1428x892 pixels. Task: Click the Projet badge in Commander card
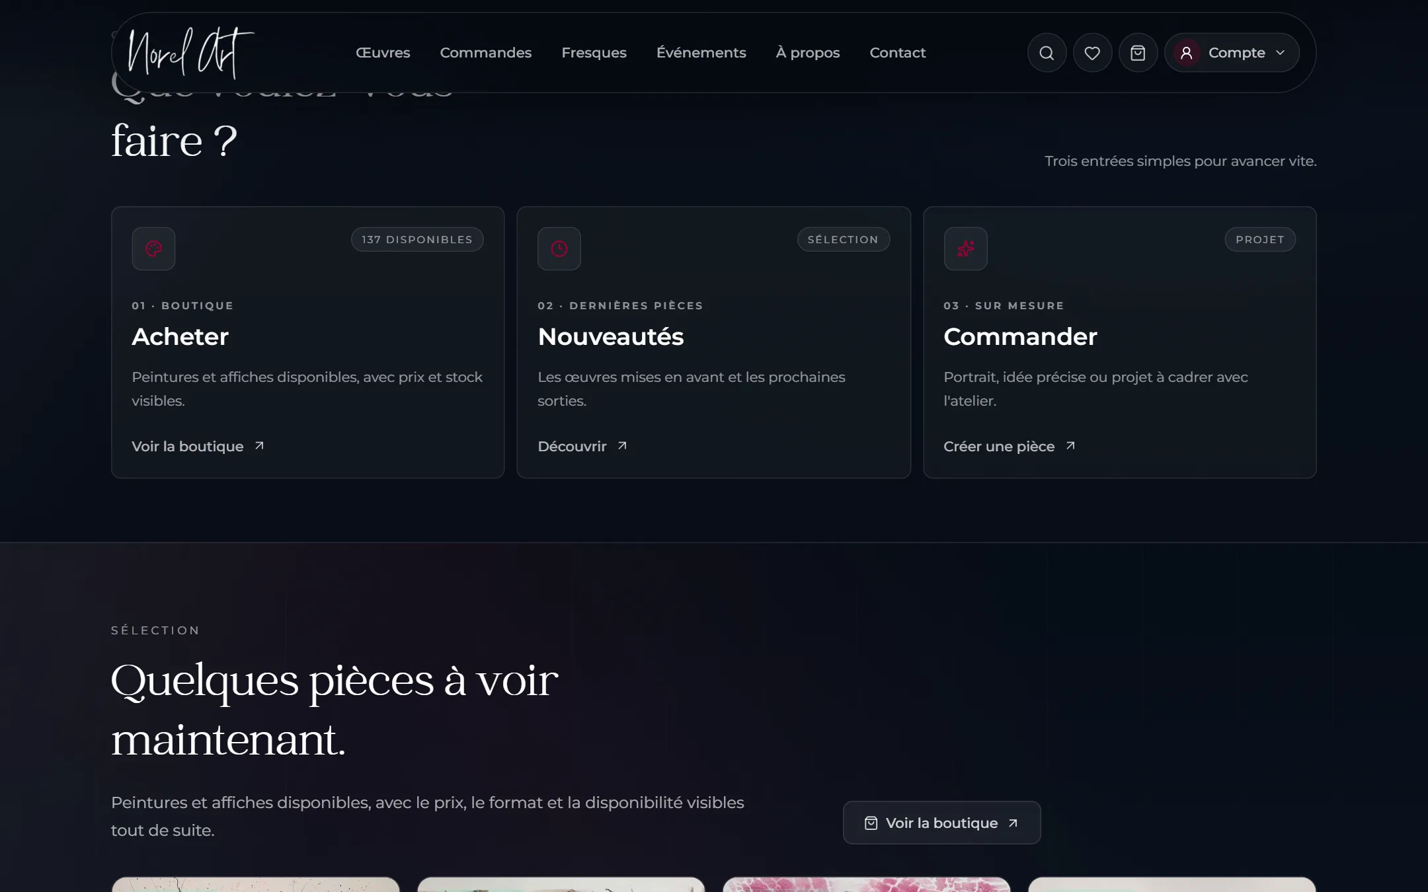pyautogui.click(x=1260, y=239)
